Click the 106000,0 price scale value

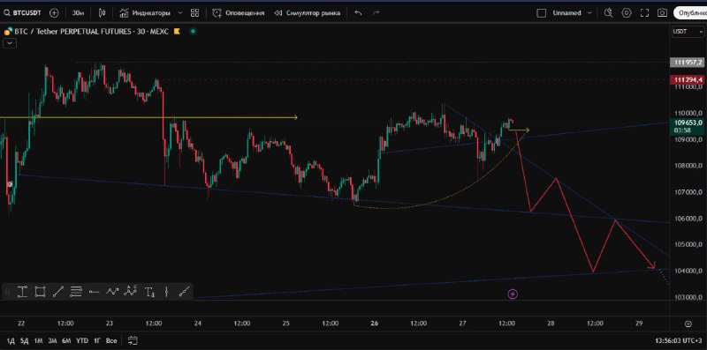(x=688, y=218)
